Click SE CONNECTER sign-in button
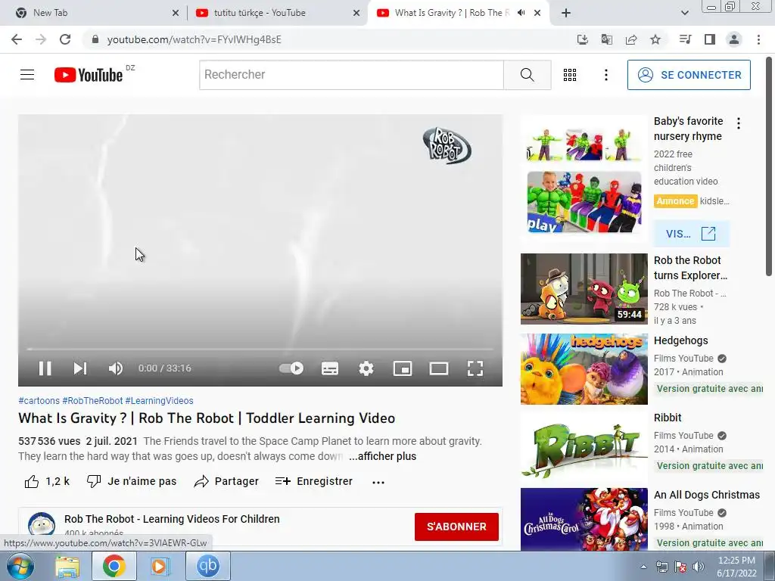 689,75
